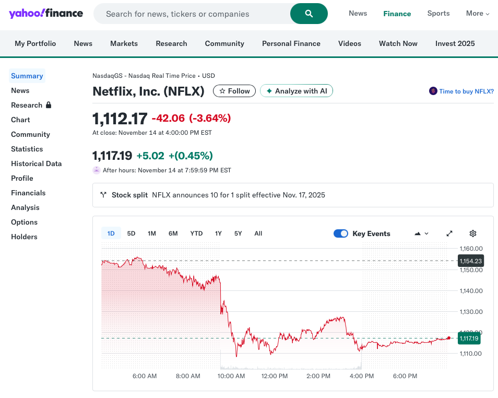
Task: Click the lock icon beside Research
Action: point(49,105)
